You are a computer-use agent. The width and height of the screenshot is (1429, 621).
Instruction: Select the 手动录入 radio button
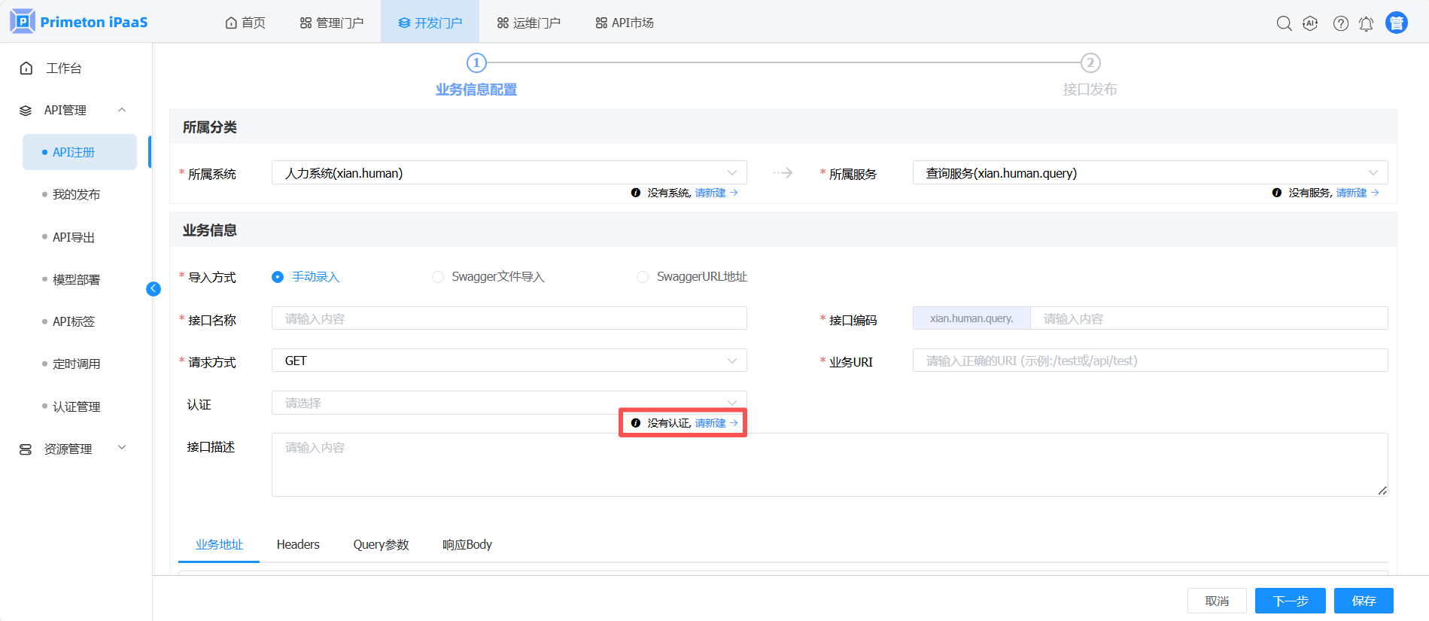(x=278, y=277)
